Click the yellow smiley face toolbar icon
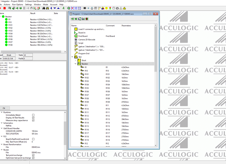Viewport: 226px width, 164px height. pos(106,8)
